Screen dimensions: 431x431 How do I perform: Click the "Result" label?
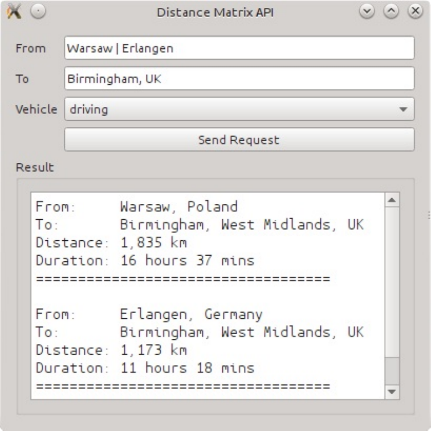click(x=35, y=167)
